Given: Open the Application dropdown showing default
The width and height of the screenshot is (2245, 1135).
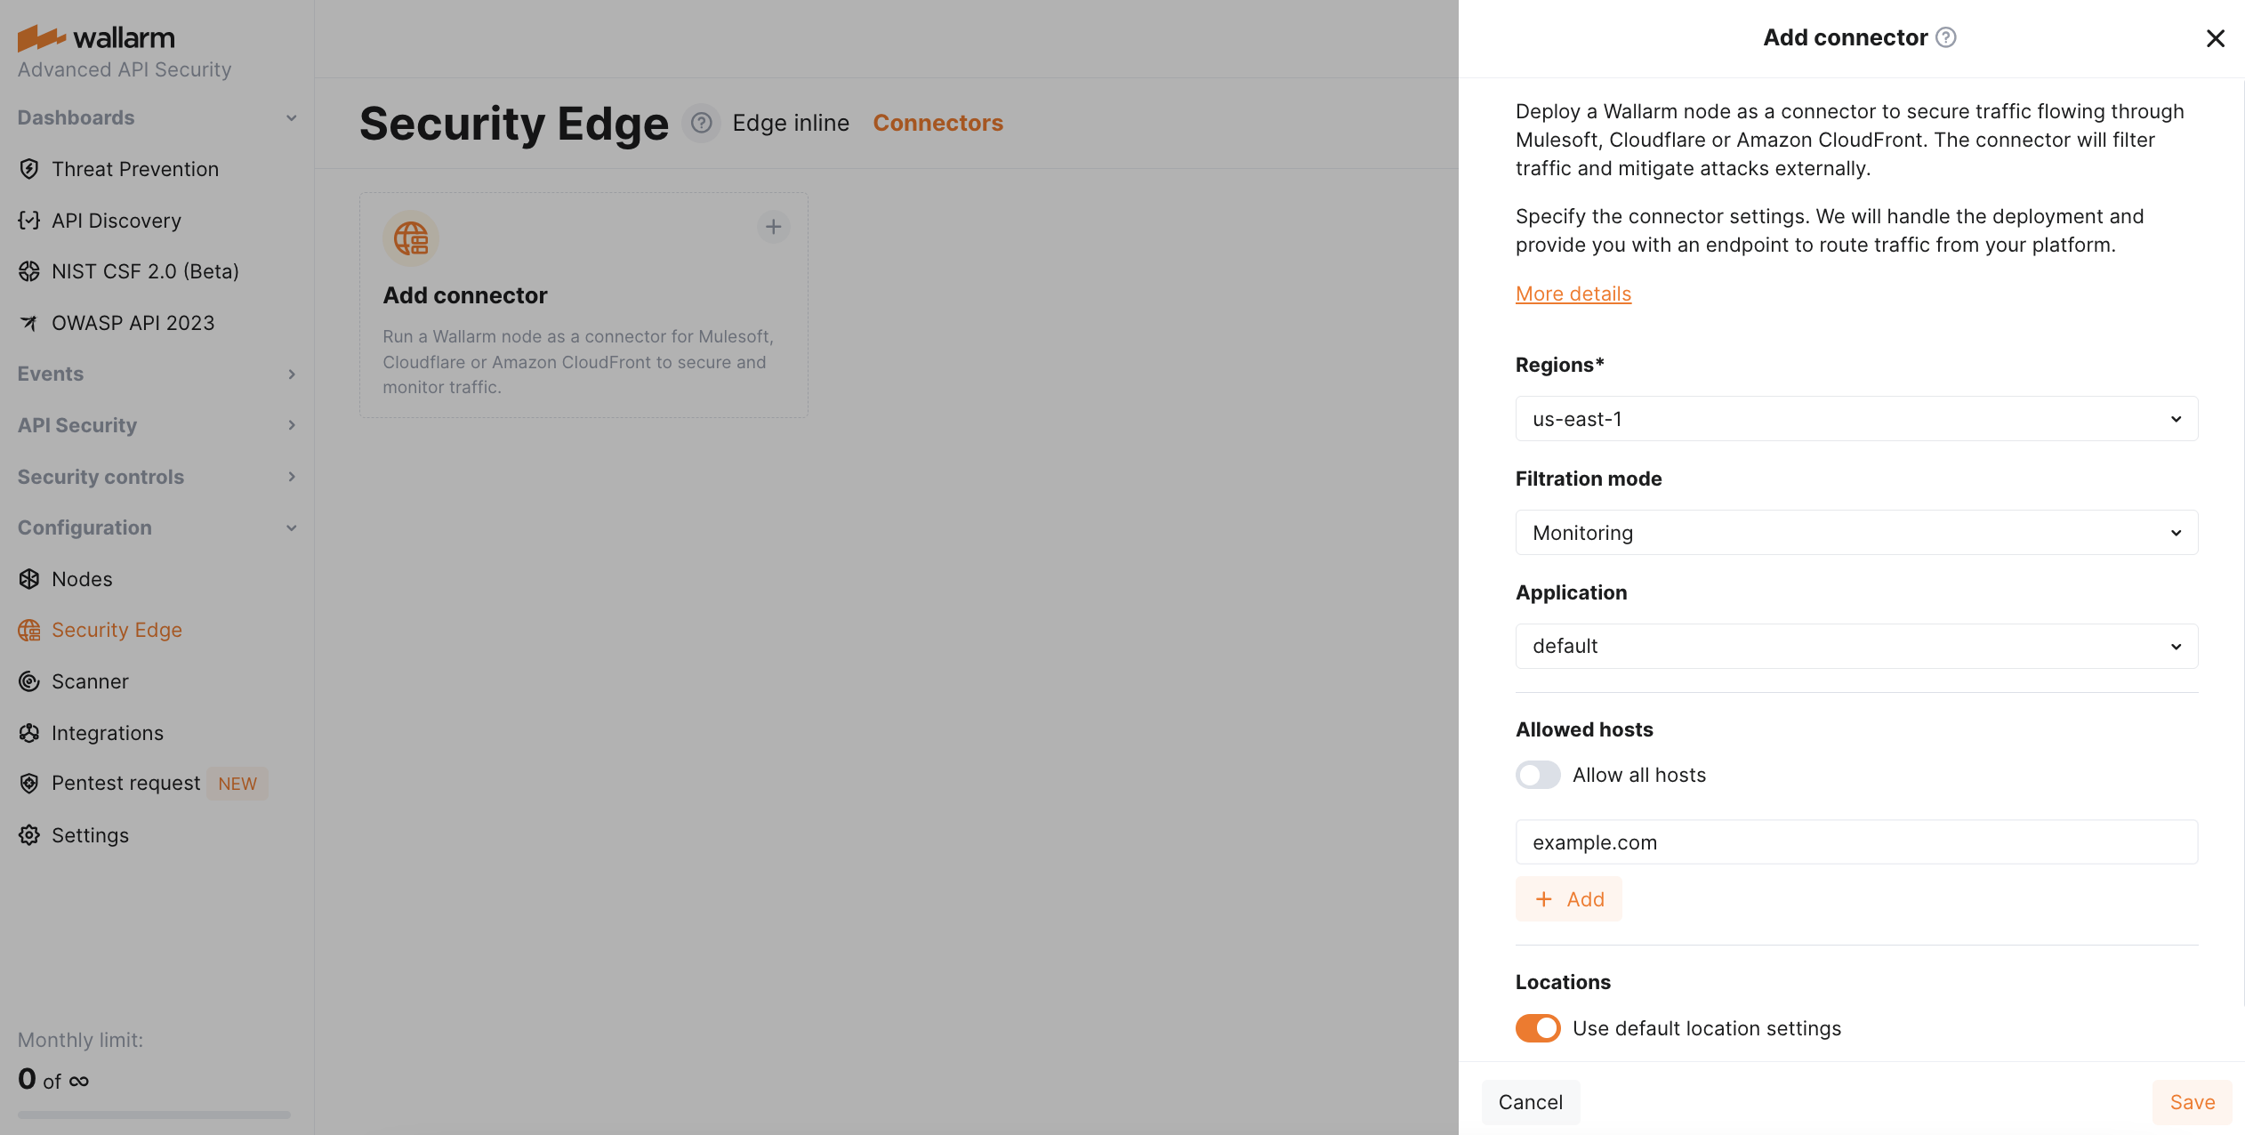Looking at the screenshot, I should tap(1856, 647).
